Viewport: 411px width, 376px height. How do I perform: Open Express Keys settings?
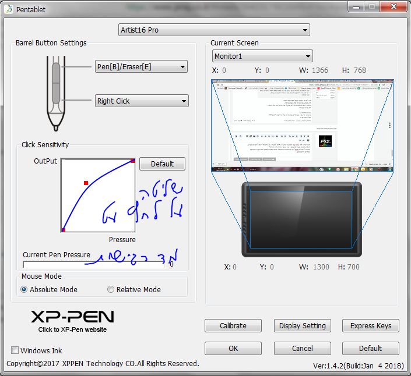[371, 325]
